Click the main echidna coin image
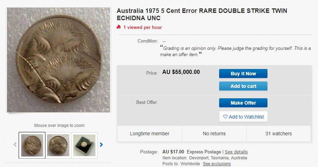318x167 pixels. coord(59,60)
